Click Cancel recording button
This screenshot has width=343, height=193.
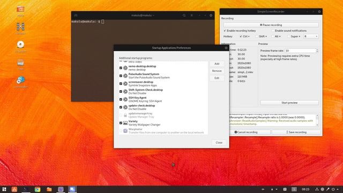point(250,132)
